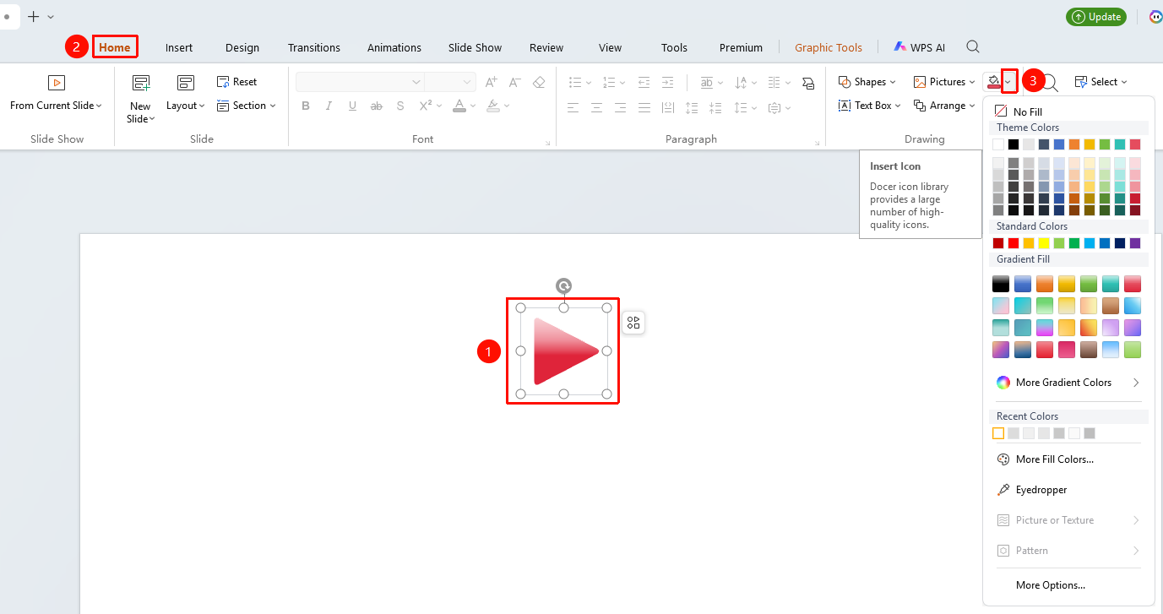Image resolution: width=1163 pixels, height=614 pixels.
Task: Expand the Arrange dropdown
Action: coord(944,106)
